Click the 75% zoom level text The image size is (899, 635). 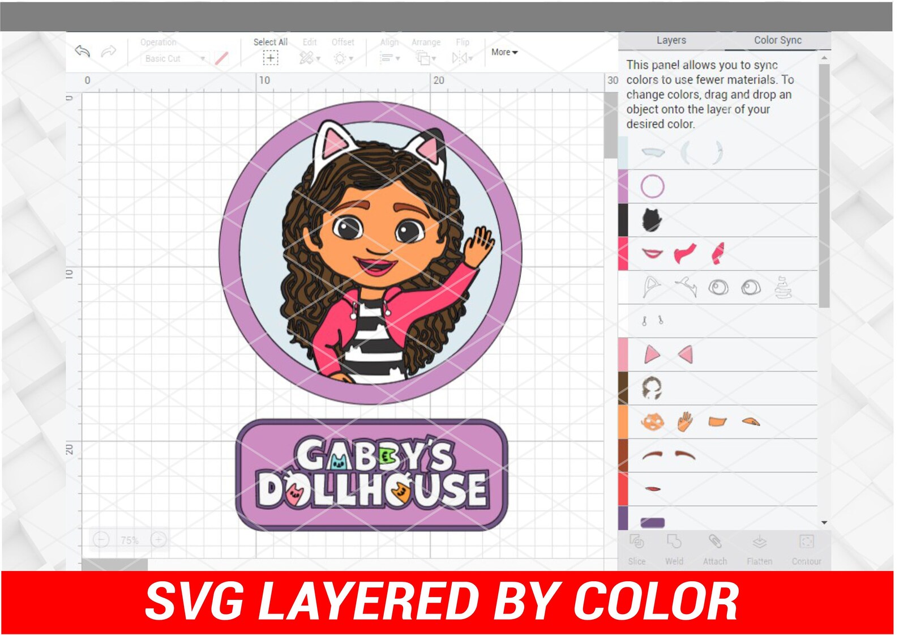tap(130, 540)
